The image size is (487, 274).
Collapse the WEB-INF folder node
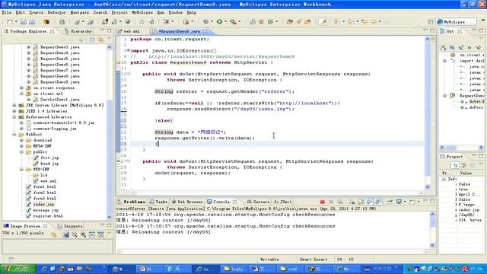(22, 170)
